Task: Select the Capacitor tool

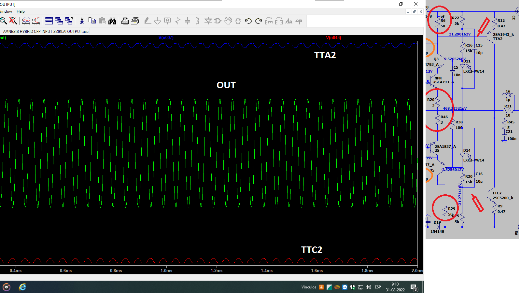Action: pos(188,21)
